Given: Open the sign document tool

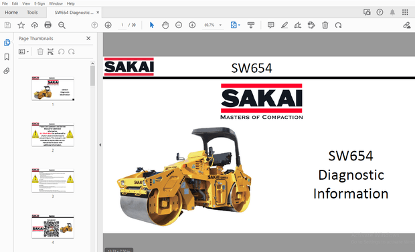Looking at the screenshot, I should (x=298, y=25).
